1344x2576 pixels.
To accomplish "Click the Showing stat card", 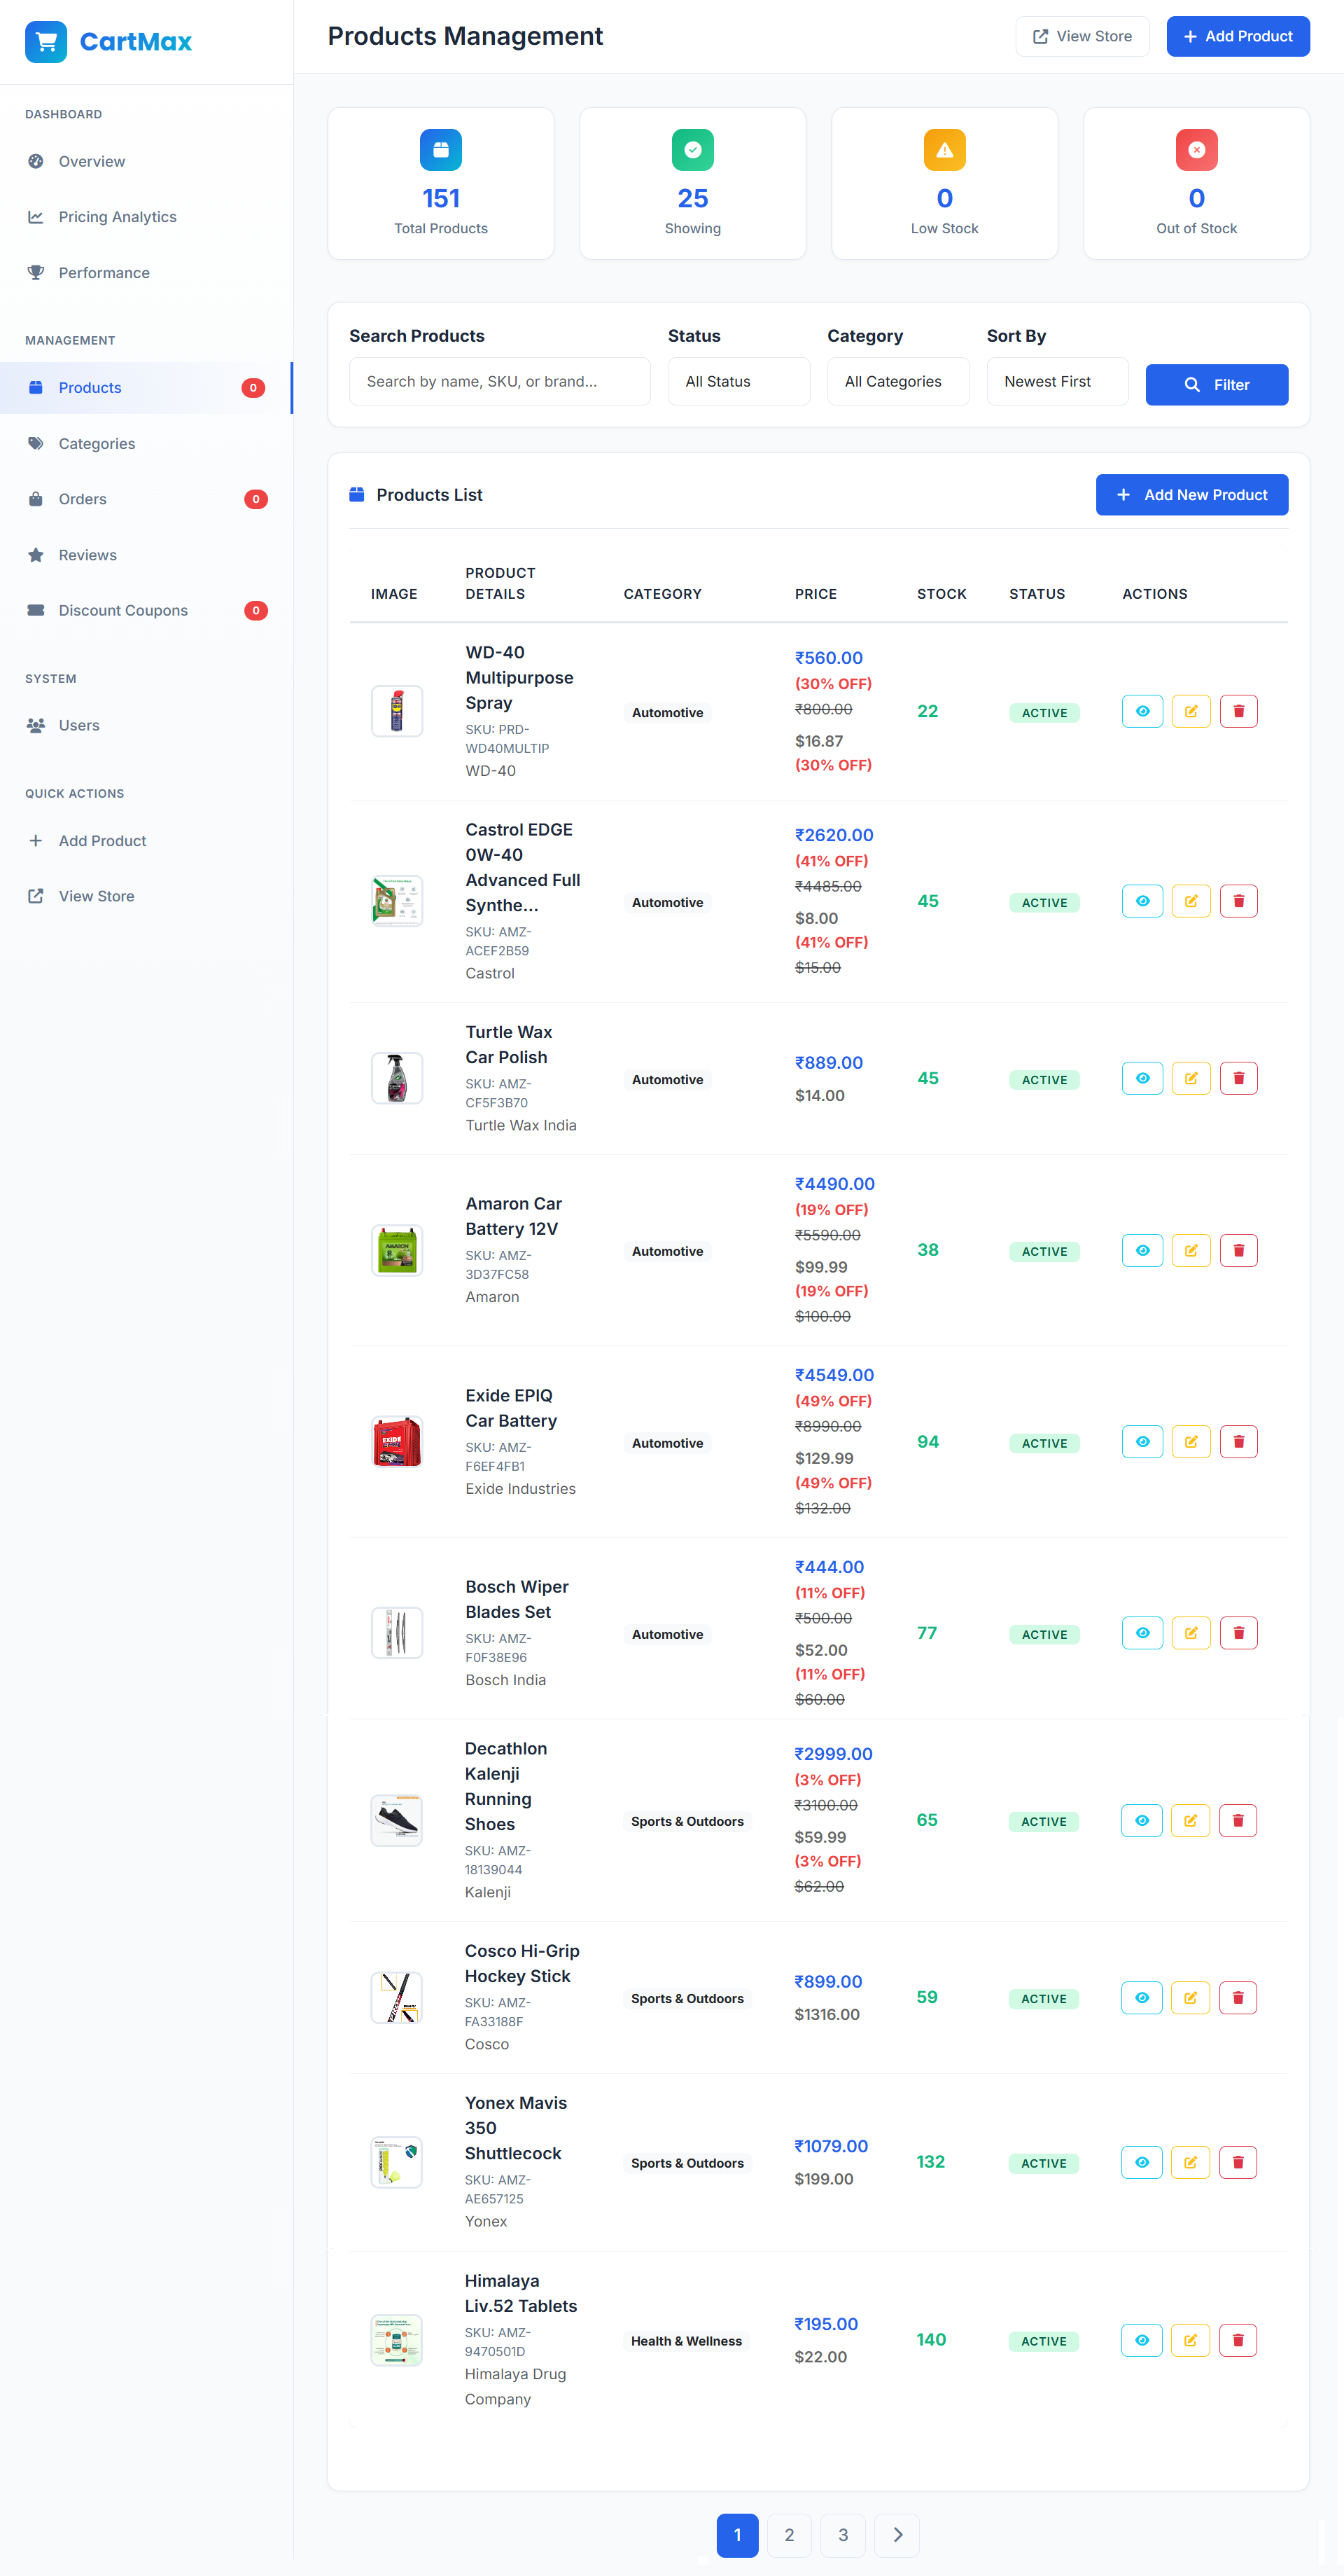I will (x=692, y=184).
